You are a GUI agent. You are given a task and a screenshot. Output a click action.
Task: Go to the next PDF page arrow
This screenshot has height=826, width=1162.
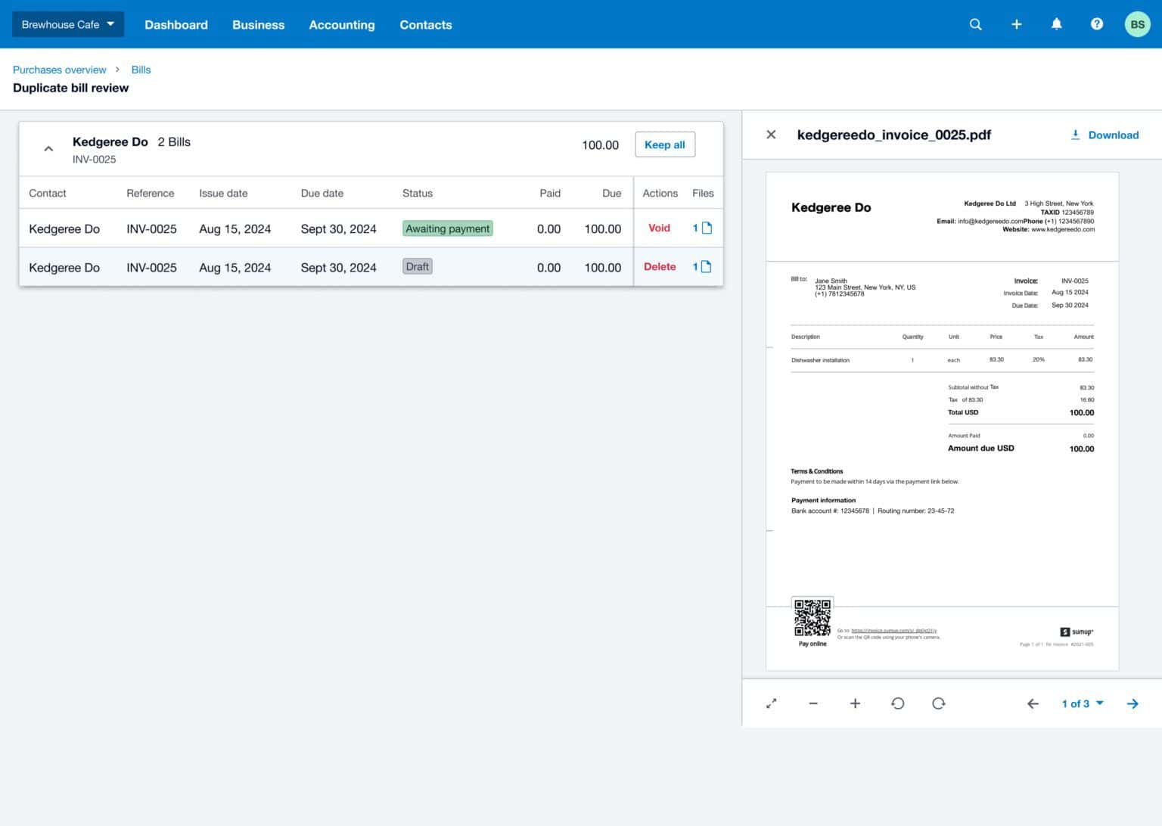coord(1132,703)
